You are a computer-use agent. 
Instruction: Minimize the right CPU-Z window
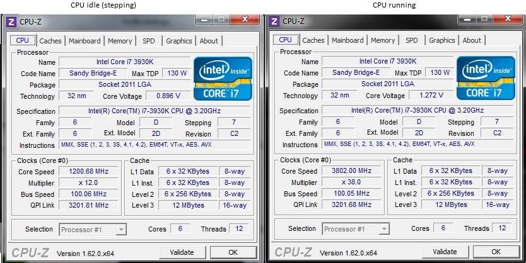pyautogui.click(x=467, y=19)
